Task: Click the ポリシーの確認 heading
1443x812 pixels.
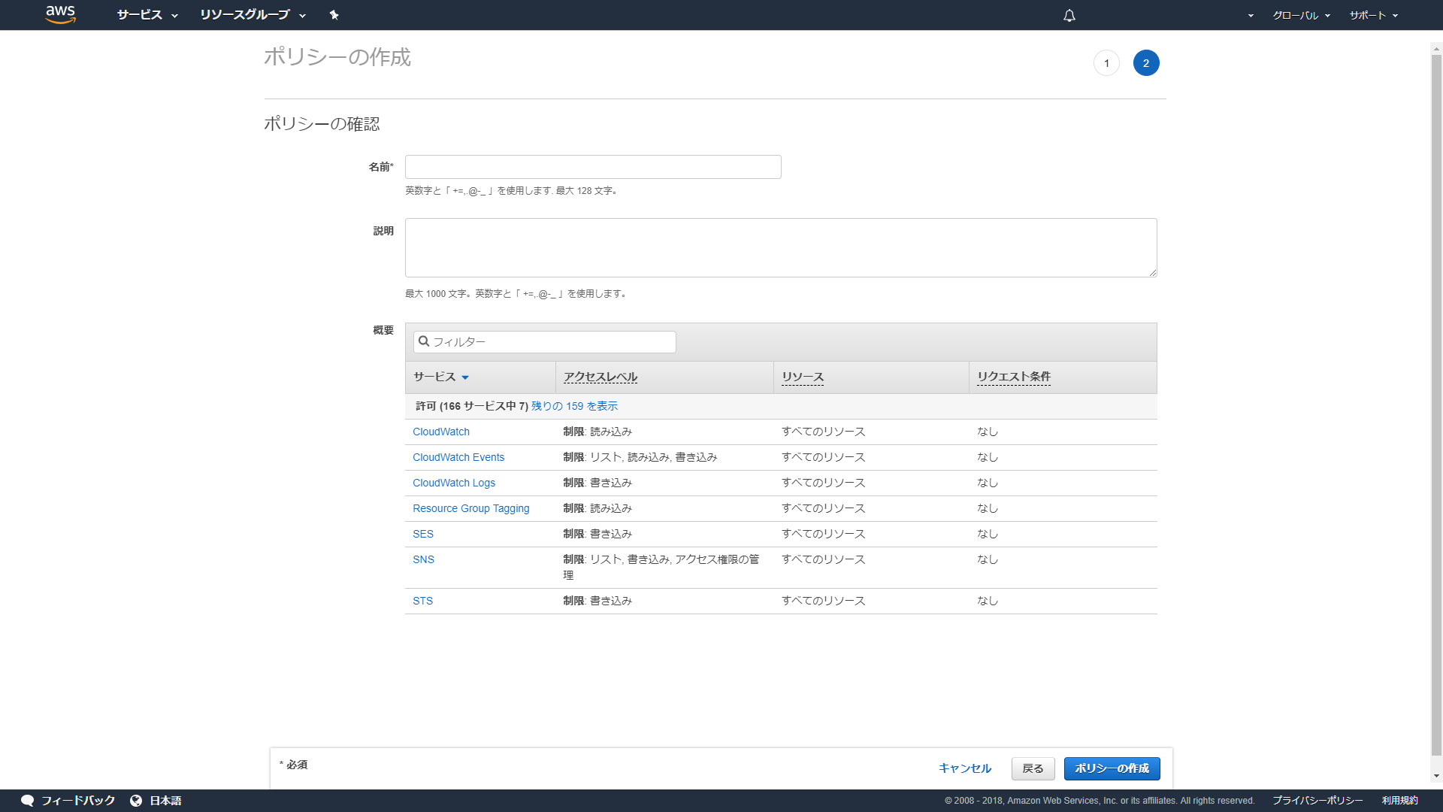Action: tap(322, 124)
